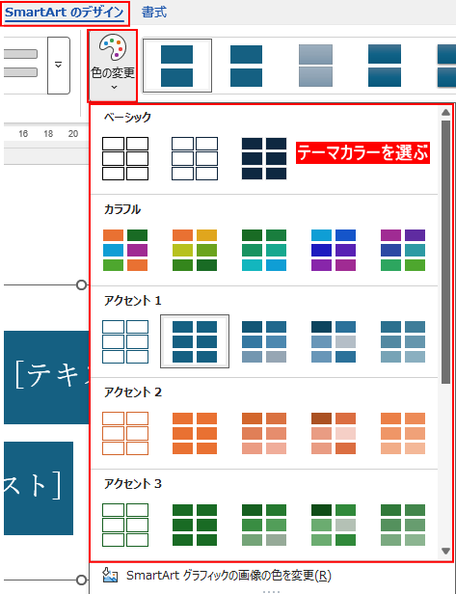Choose アクセント 3 green outline option
The width and height of the screenshot is (456, 594).
point(125,525)
